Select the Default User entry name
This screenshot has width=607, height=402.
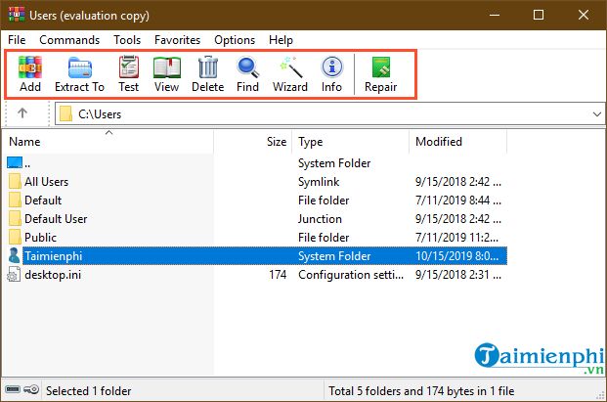(x=56, y=218)
